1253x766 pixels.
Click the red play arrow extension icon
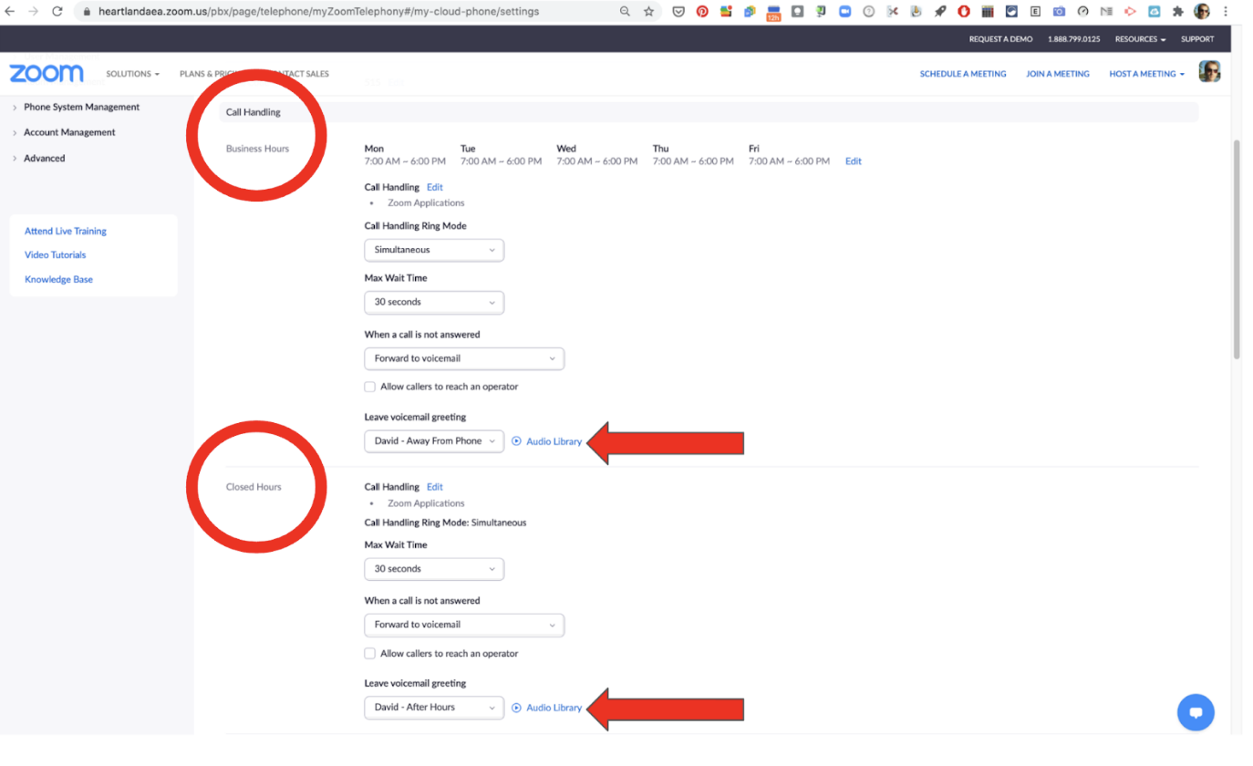(1130, 12)
